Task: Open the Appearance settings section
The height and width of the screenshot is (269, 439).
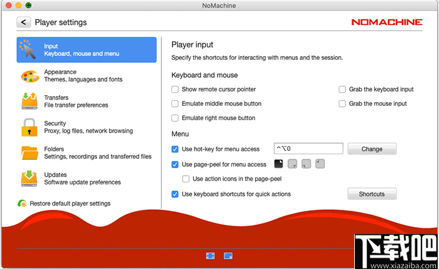Action: [87, 76]
